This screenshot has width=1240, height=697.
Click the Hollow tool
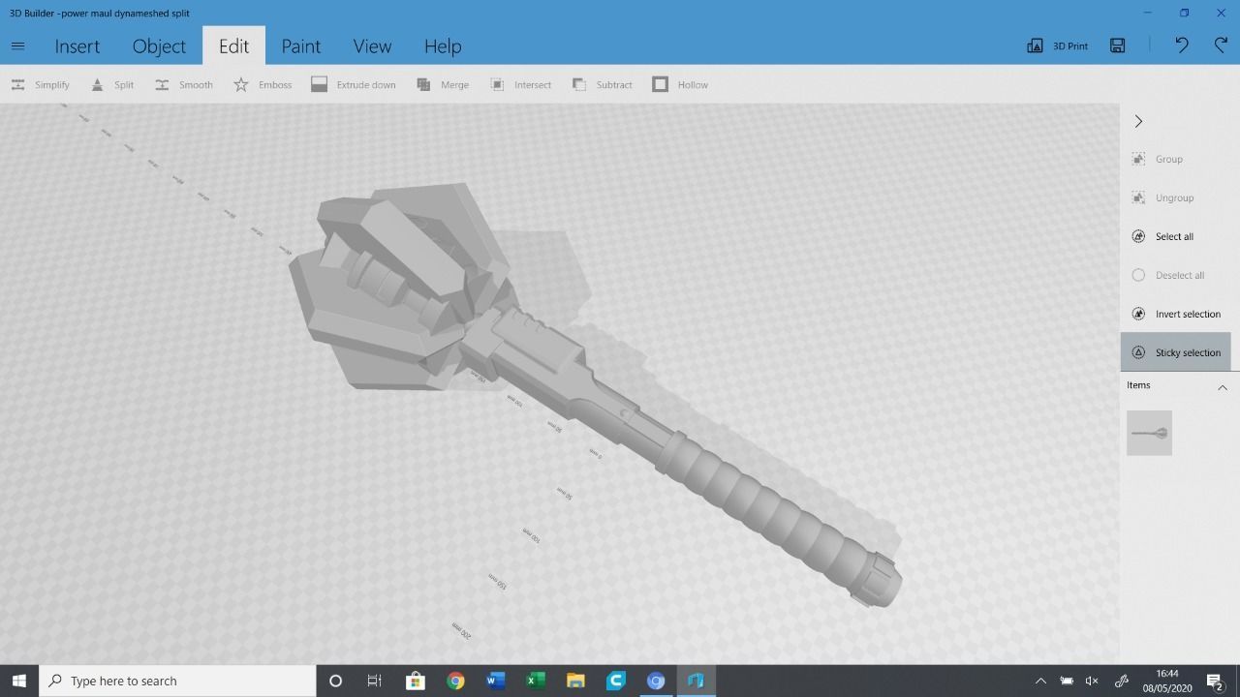point(680,85)
